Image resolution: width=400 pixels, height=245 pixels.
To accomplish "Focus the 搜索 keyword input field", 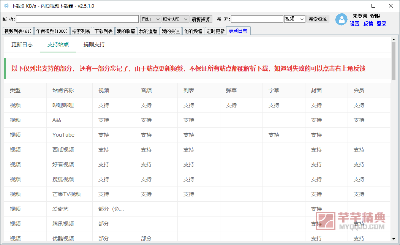I will click(x=257, y=19).
